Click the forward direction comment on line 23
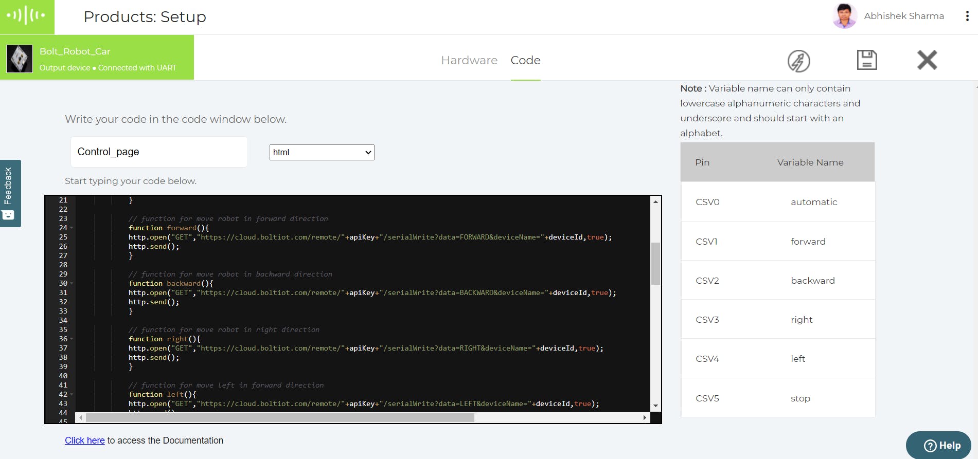The width and height of the screenshot is (978, 459). [x=228, y=218]
